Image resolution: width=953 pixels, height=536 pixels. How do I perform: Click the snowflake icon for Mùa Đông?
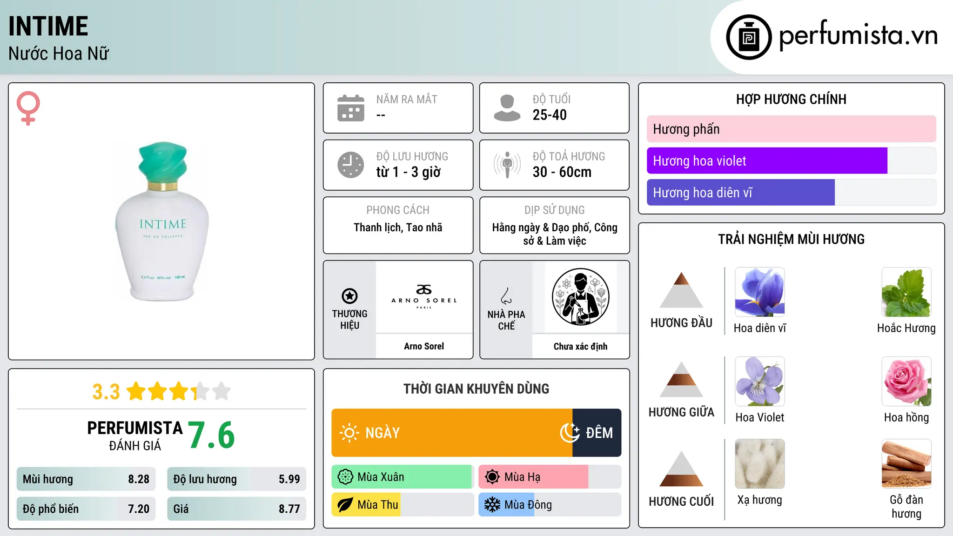pos(492,505)
